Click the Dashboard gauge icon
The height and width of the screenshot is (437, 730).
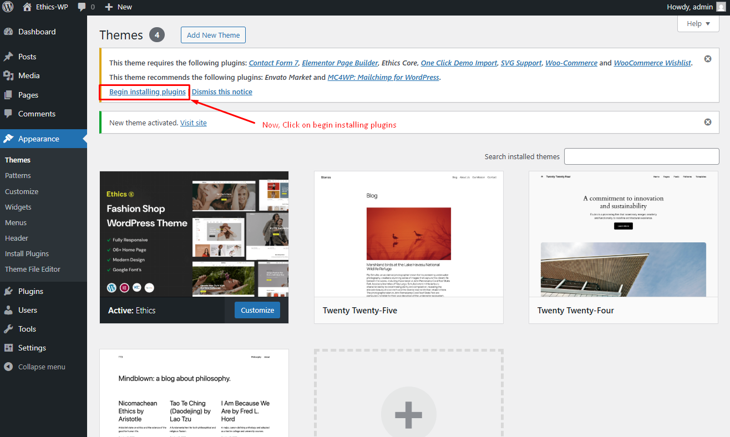tap(8, 32)
